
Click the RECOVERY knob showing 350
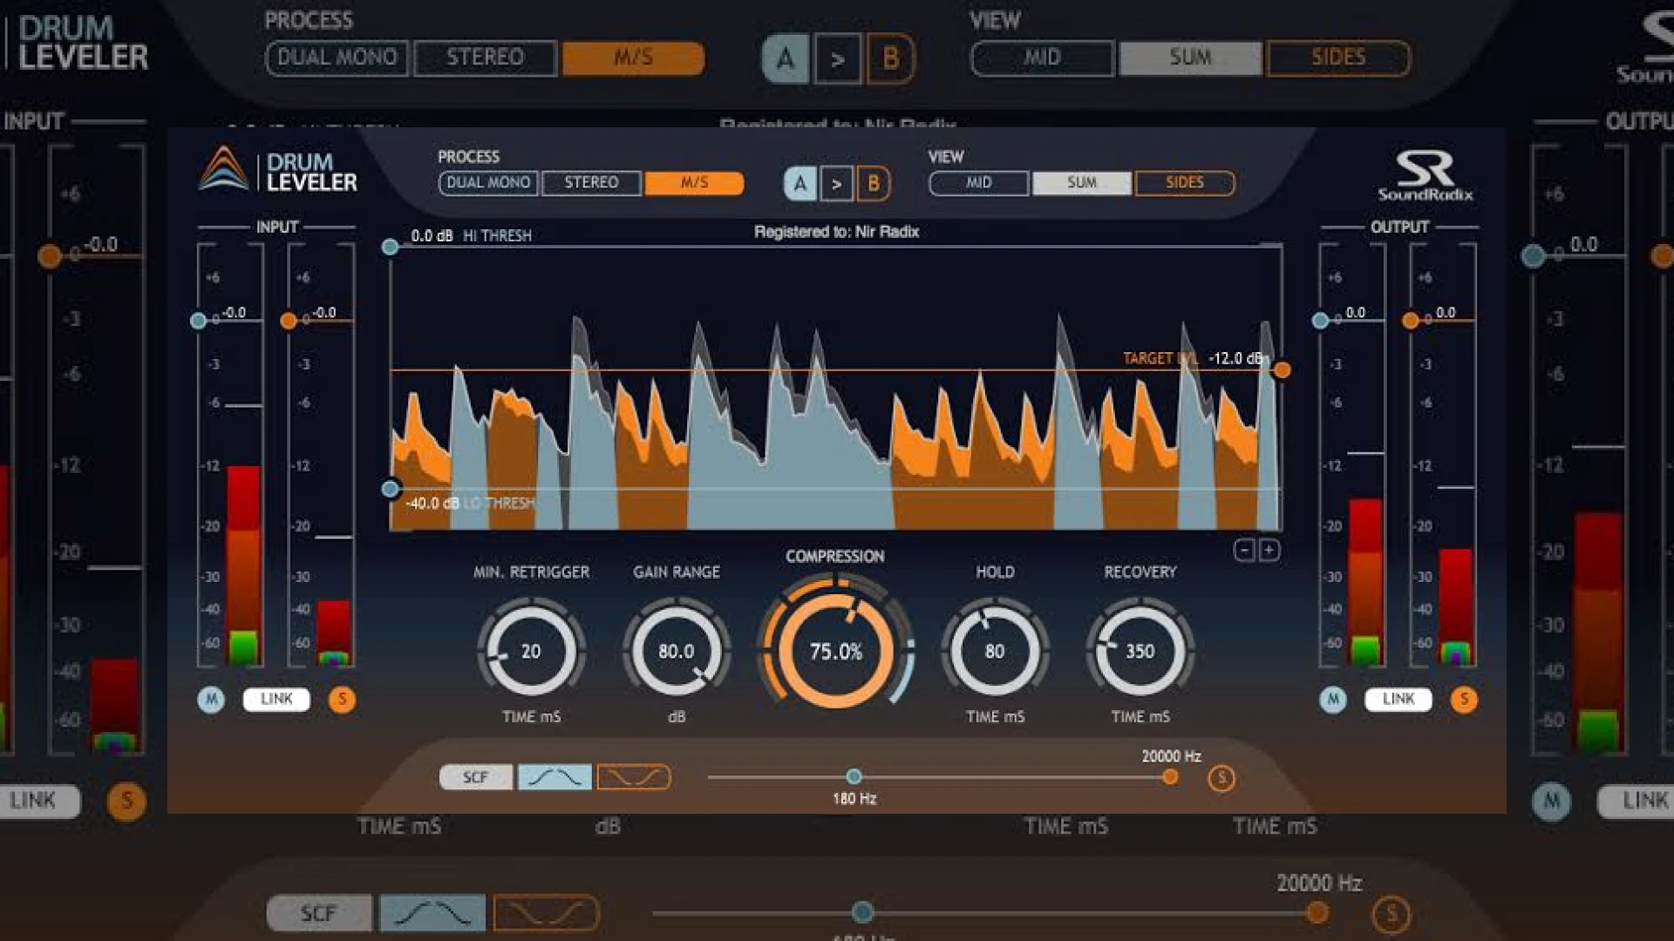click(x=1140, y=651)
